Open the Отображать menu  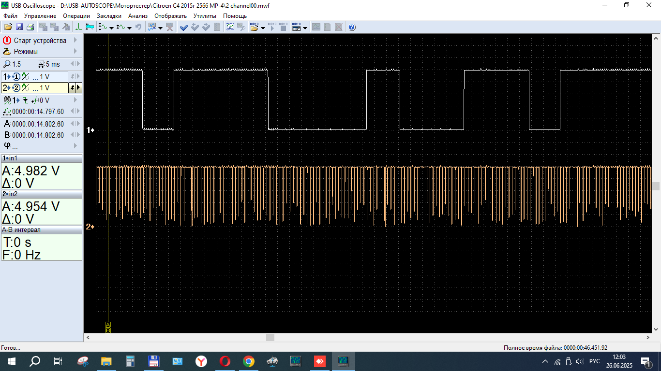pos(170,15)
